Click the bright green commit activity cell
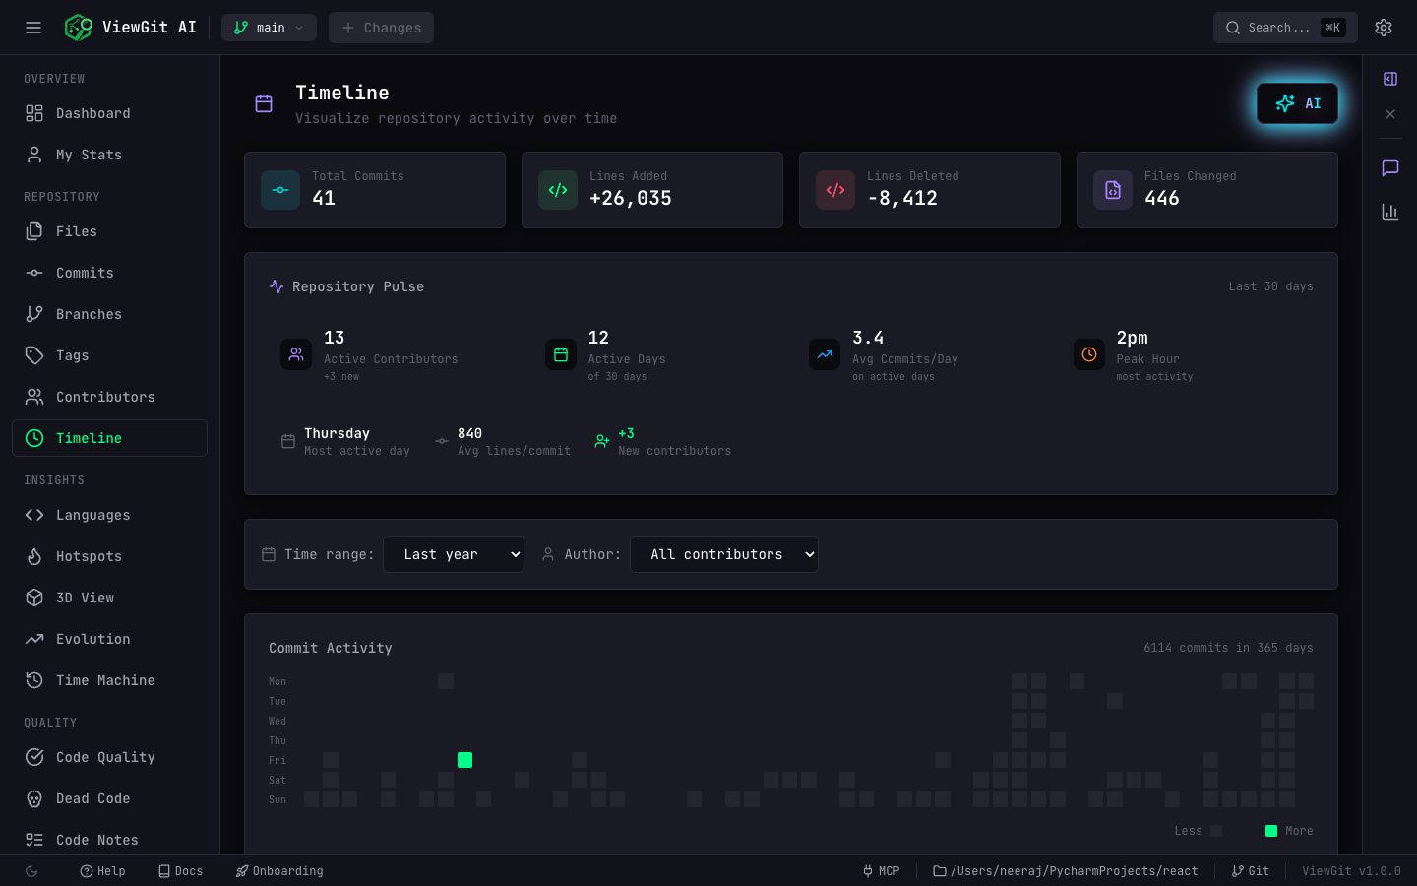The height and width of the screenshot is (886, 1417). pyautogui.click(x=464, y=760)
